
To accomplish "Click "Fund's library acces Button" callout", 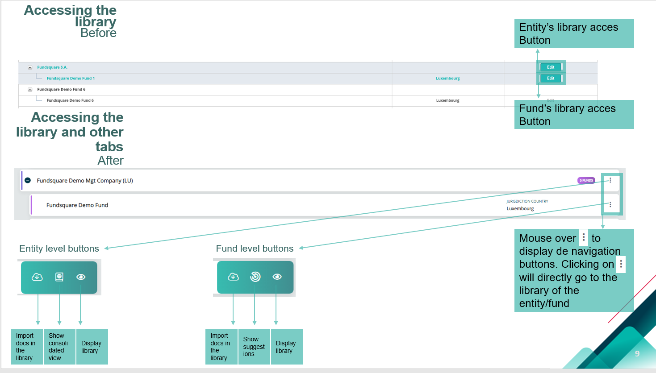I will point(574,115).
